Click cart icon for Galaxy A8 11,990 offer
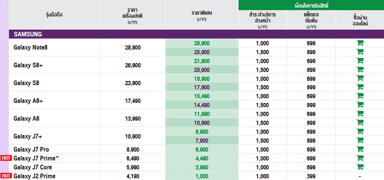This screenshot has width=384, height=180. pyautogui.click(x=360, y=113)
